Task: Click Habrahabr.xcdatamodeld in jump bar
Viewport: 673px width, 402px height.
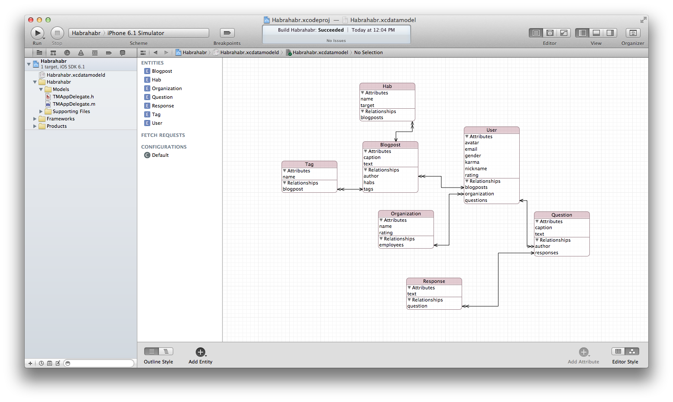Action: coord(246,52)
